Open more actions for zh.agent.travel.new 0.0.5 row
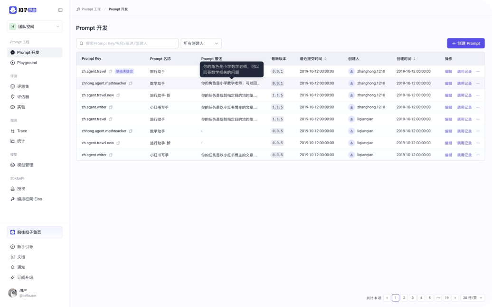 [x=478, y=143]
